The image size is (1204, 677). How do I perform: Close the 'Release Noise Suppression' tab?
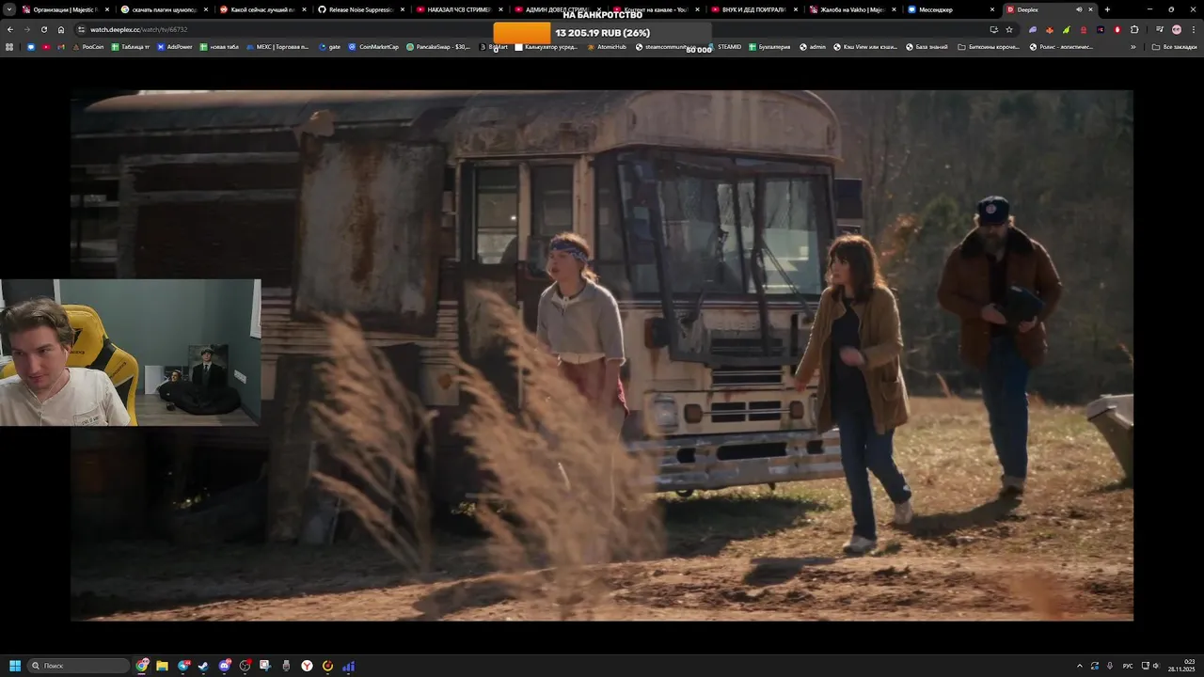coord(403,9)
